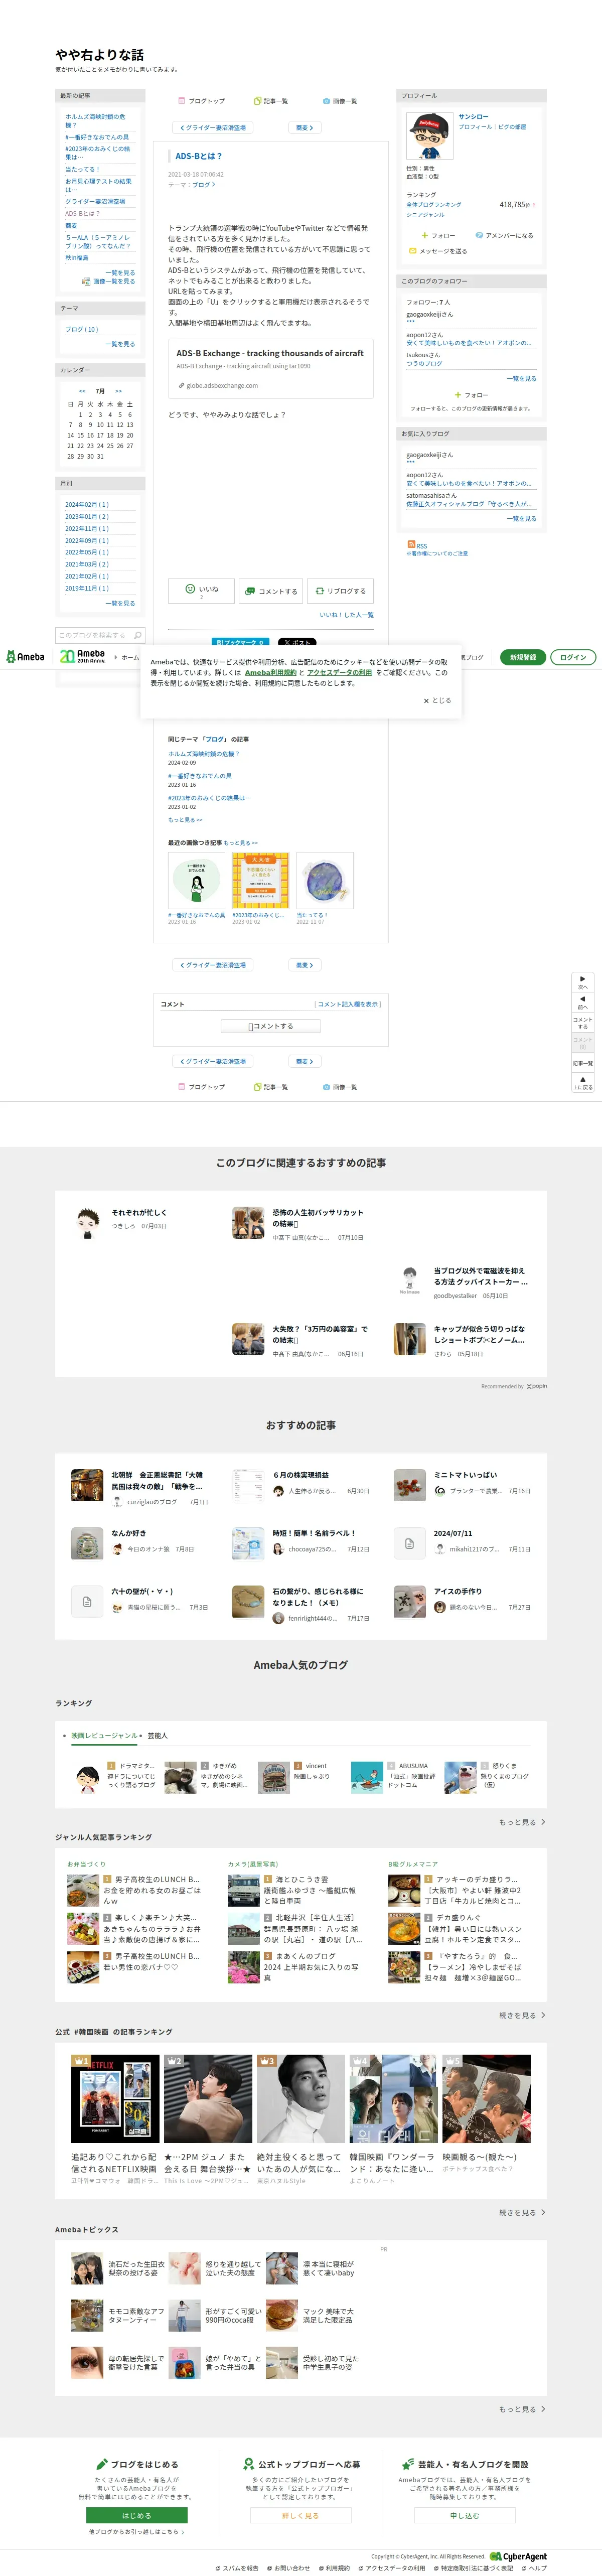
Task: Go to next month in calendar
Action: (x=118, y=391)
